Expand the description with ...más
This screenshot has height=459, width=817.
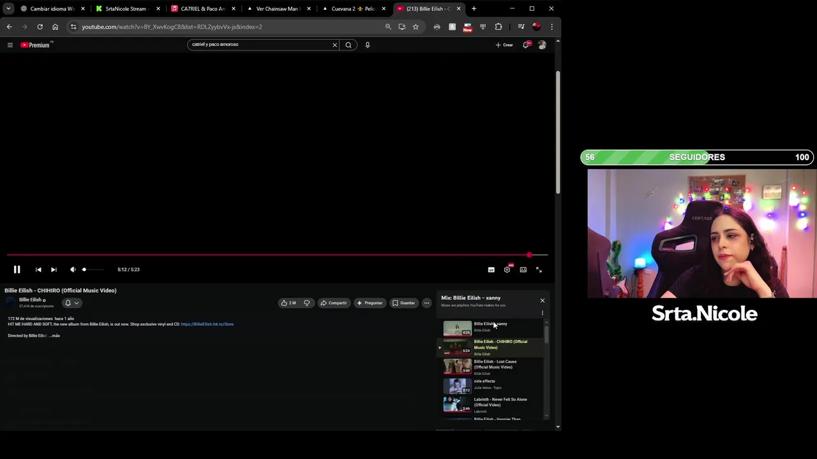tap(55, 335)
